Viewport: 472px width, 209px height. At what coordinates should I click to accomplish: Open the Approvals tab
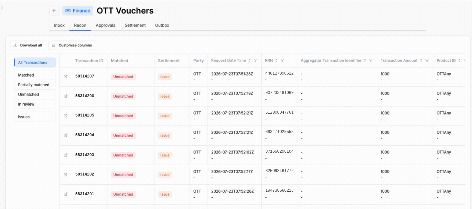coord(105,25)
